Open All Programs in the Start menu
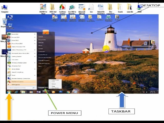164x123 pixels. click(22, 85)
